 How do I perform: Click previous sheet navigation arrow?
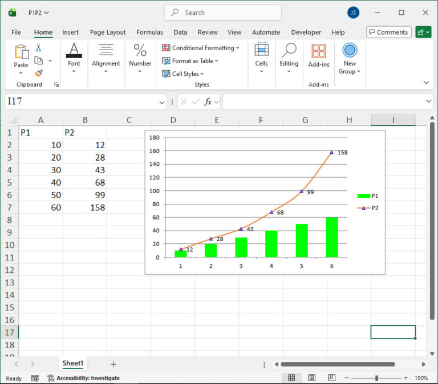point(16,364)
